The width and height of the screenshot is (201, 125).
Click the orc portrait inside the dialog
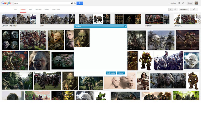(x=82, y=38)
